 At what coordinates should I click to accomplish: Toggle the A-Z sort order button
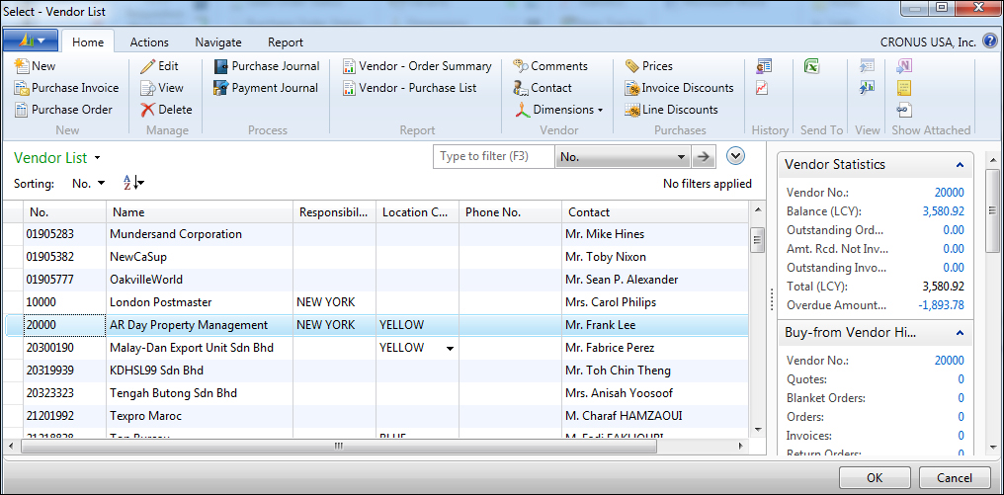tap(133, 183)
